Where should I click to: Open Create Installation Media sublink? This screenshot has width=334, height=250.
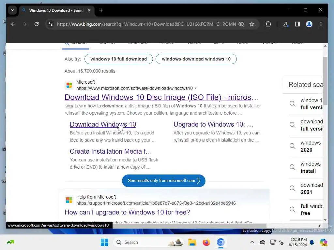[x=111, y=151]
